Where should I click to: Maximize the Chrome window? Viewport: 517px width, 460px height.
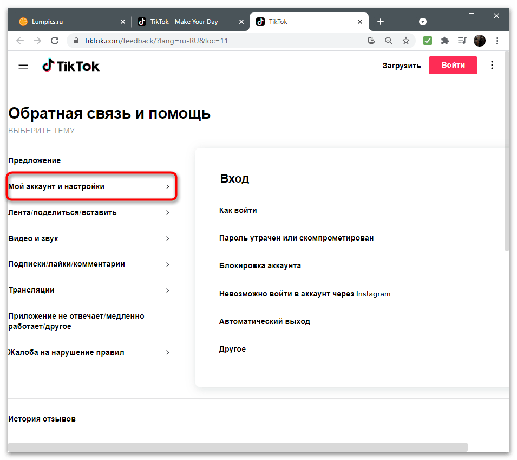click(472, 16)
